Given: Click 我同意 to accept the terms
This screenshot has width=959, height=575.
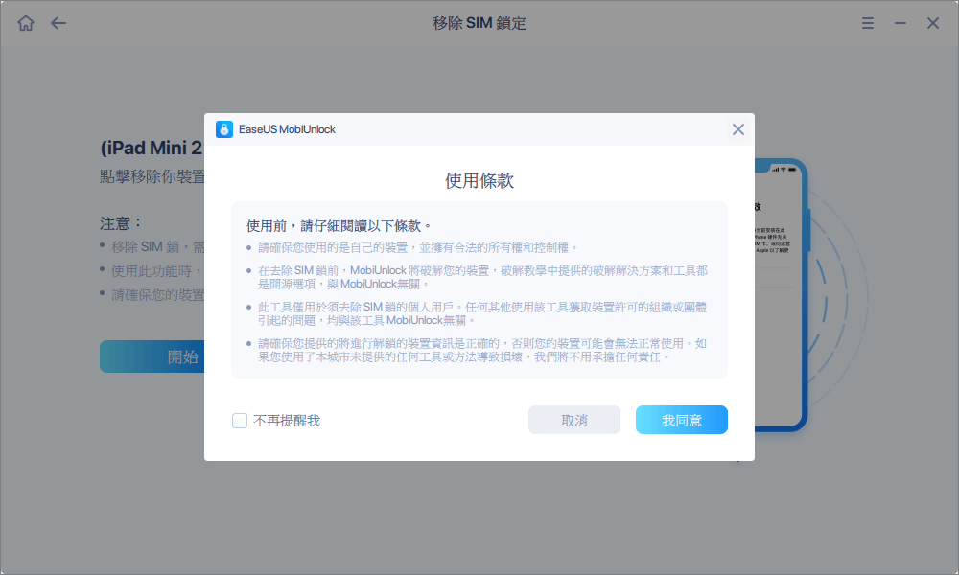Looking at the screenshot, I should point(681,420).
